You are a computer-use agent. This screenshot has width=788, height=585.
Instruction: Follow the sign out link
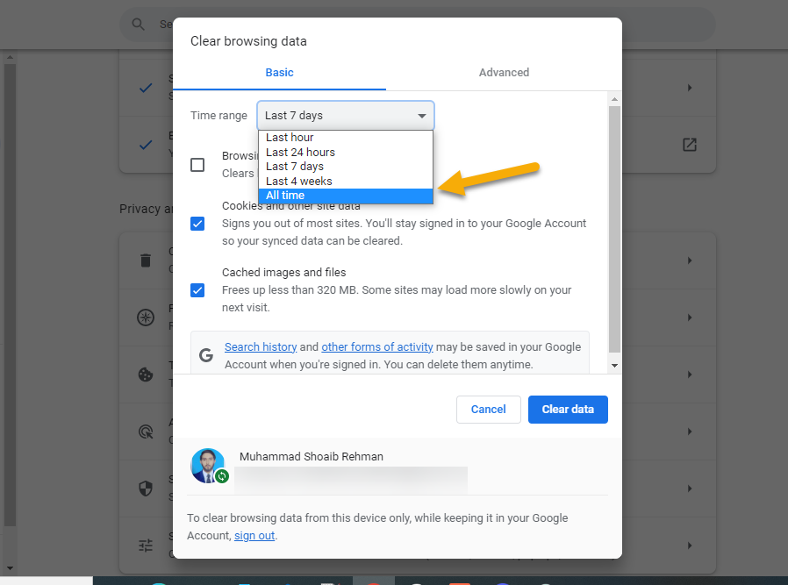(254, 536)
